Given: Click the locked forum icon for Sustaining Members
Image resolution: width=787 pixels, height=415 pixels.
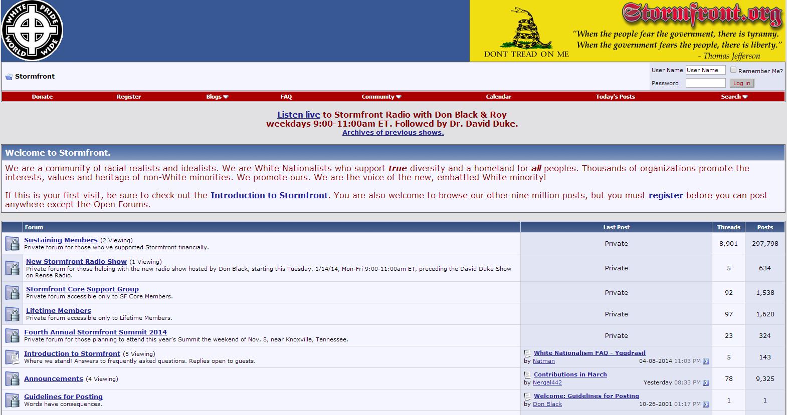Looking at the screenshot, I should coord(12,243).
